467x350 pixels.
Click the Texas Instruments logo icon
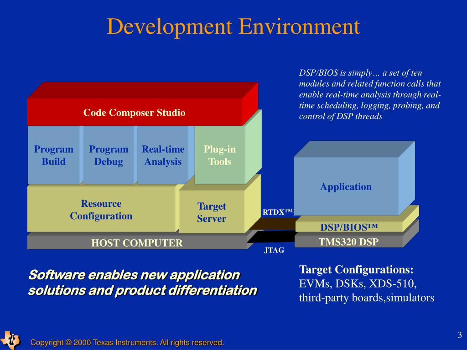[x=11, y=340]
